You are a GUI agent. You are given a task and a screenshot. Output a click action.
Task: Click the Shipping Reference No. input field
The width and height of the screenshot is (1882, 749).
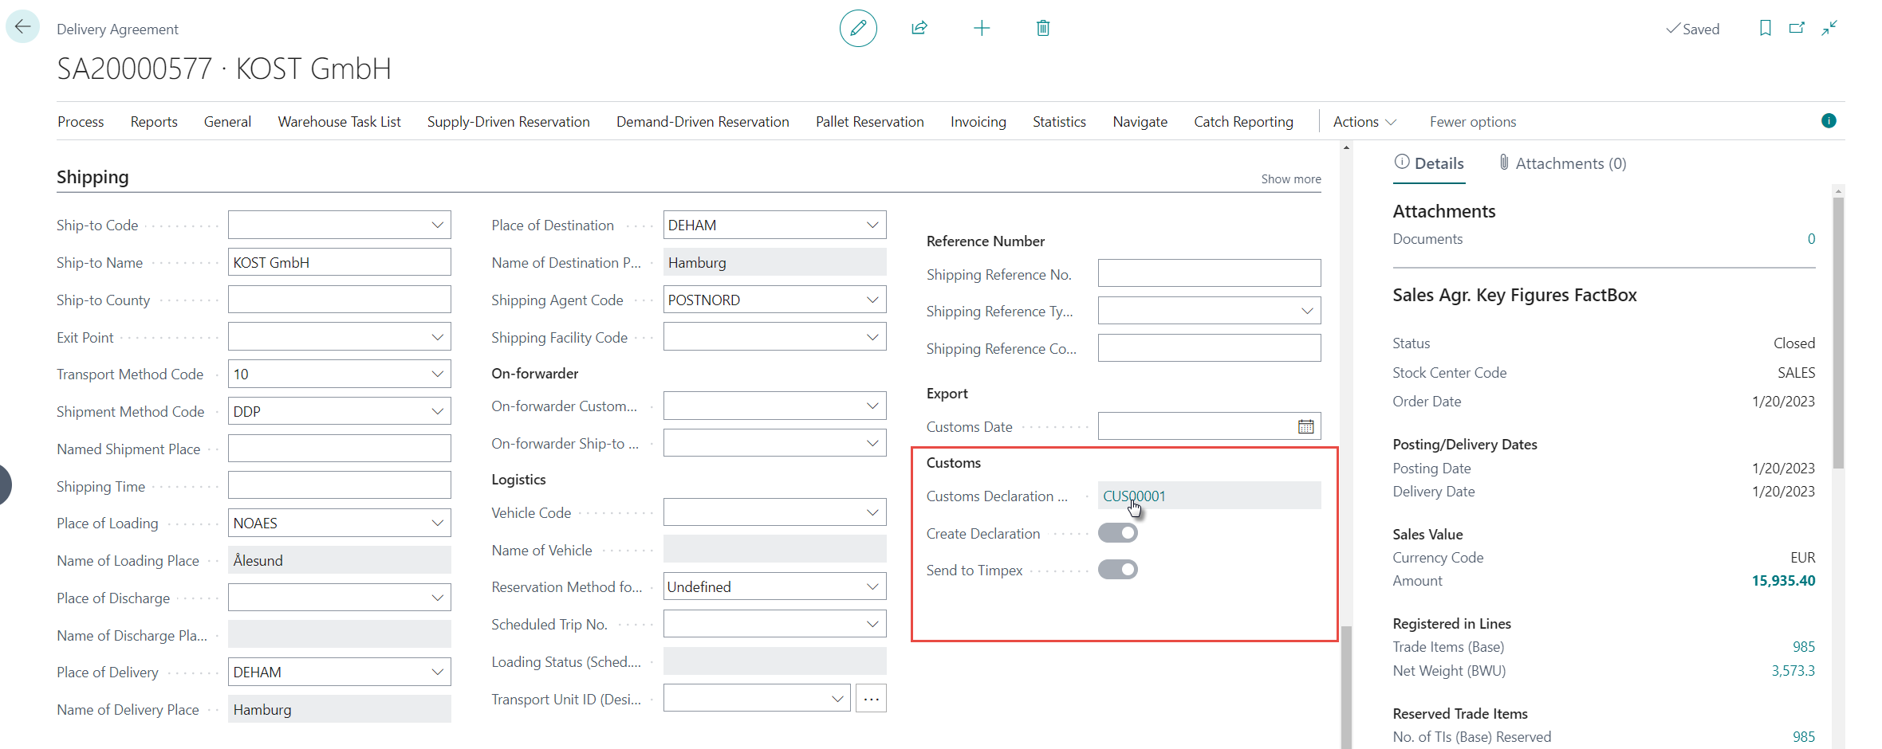pos(1208,273)
